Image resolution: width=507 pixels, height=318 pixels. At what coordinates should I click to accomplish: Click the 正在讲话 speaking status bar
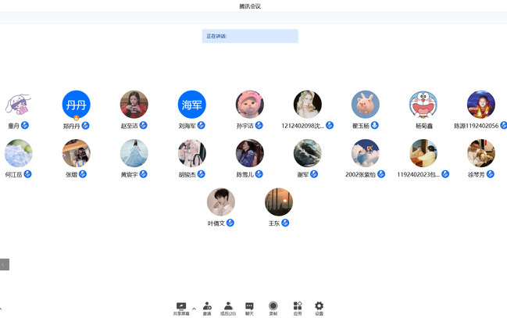click(x=249, y=36)
